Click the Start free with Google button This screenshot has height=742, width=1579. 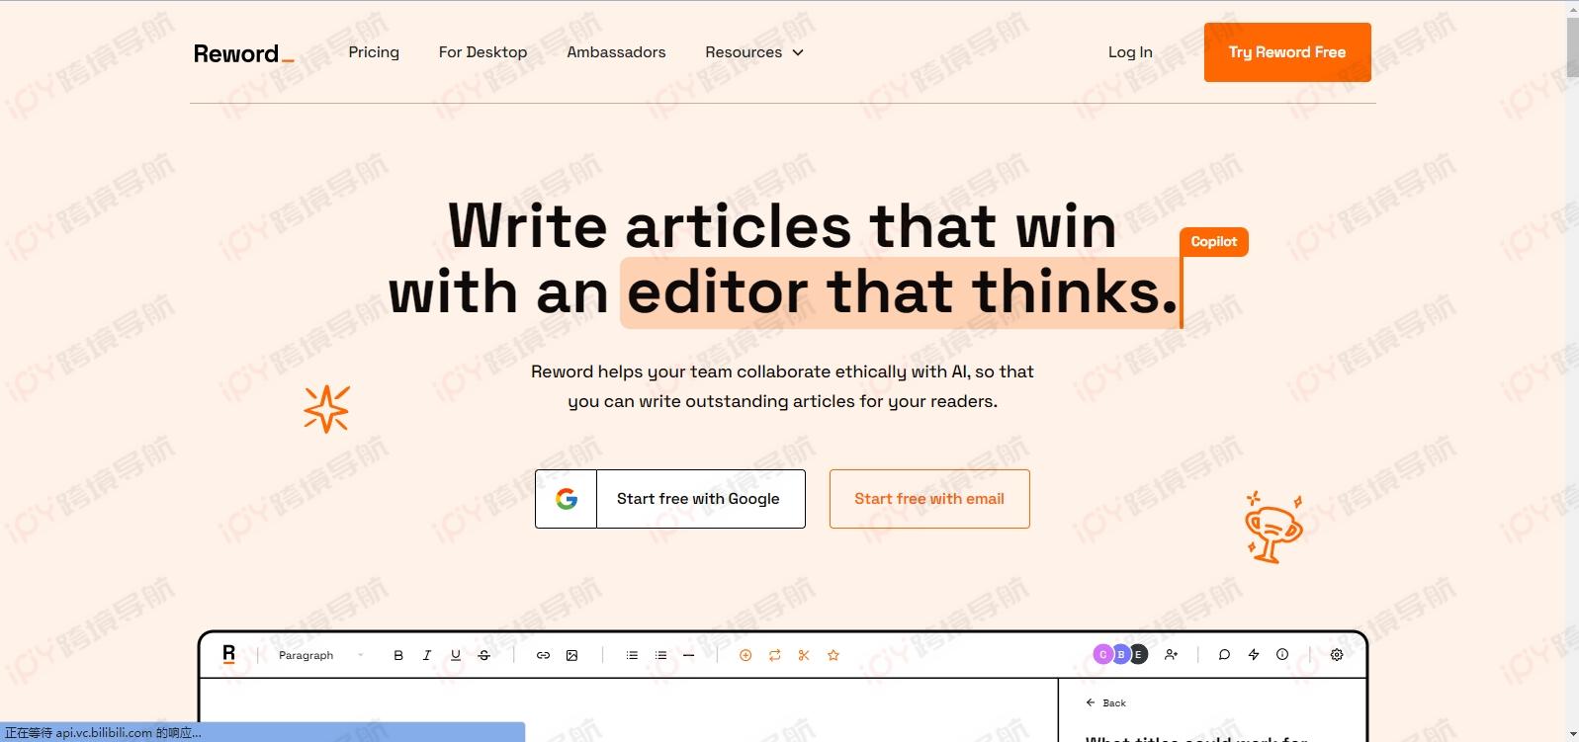670,499
